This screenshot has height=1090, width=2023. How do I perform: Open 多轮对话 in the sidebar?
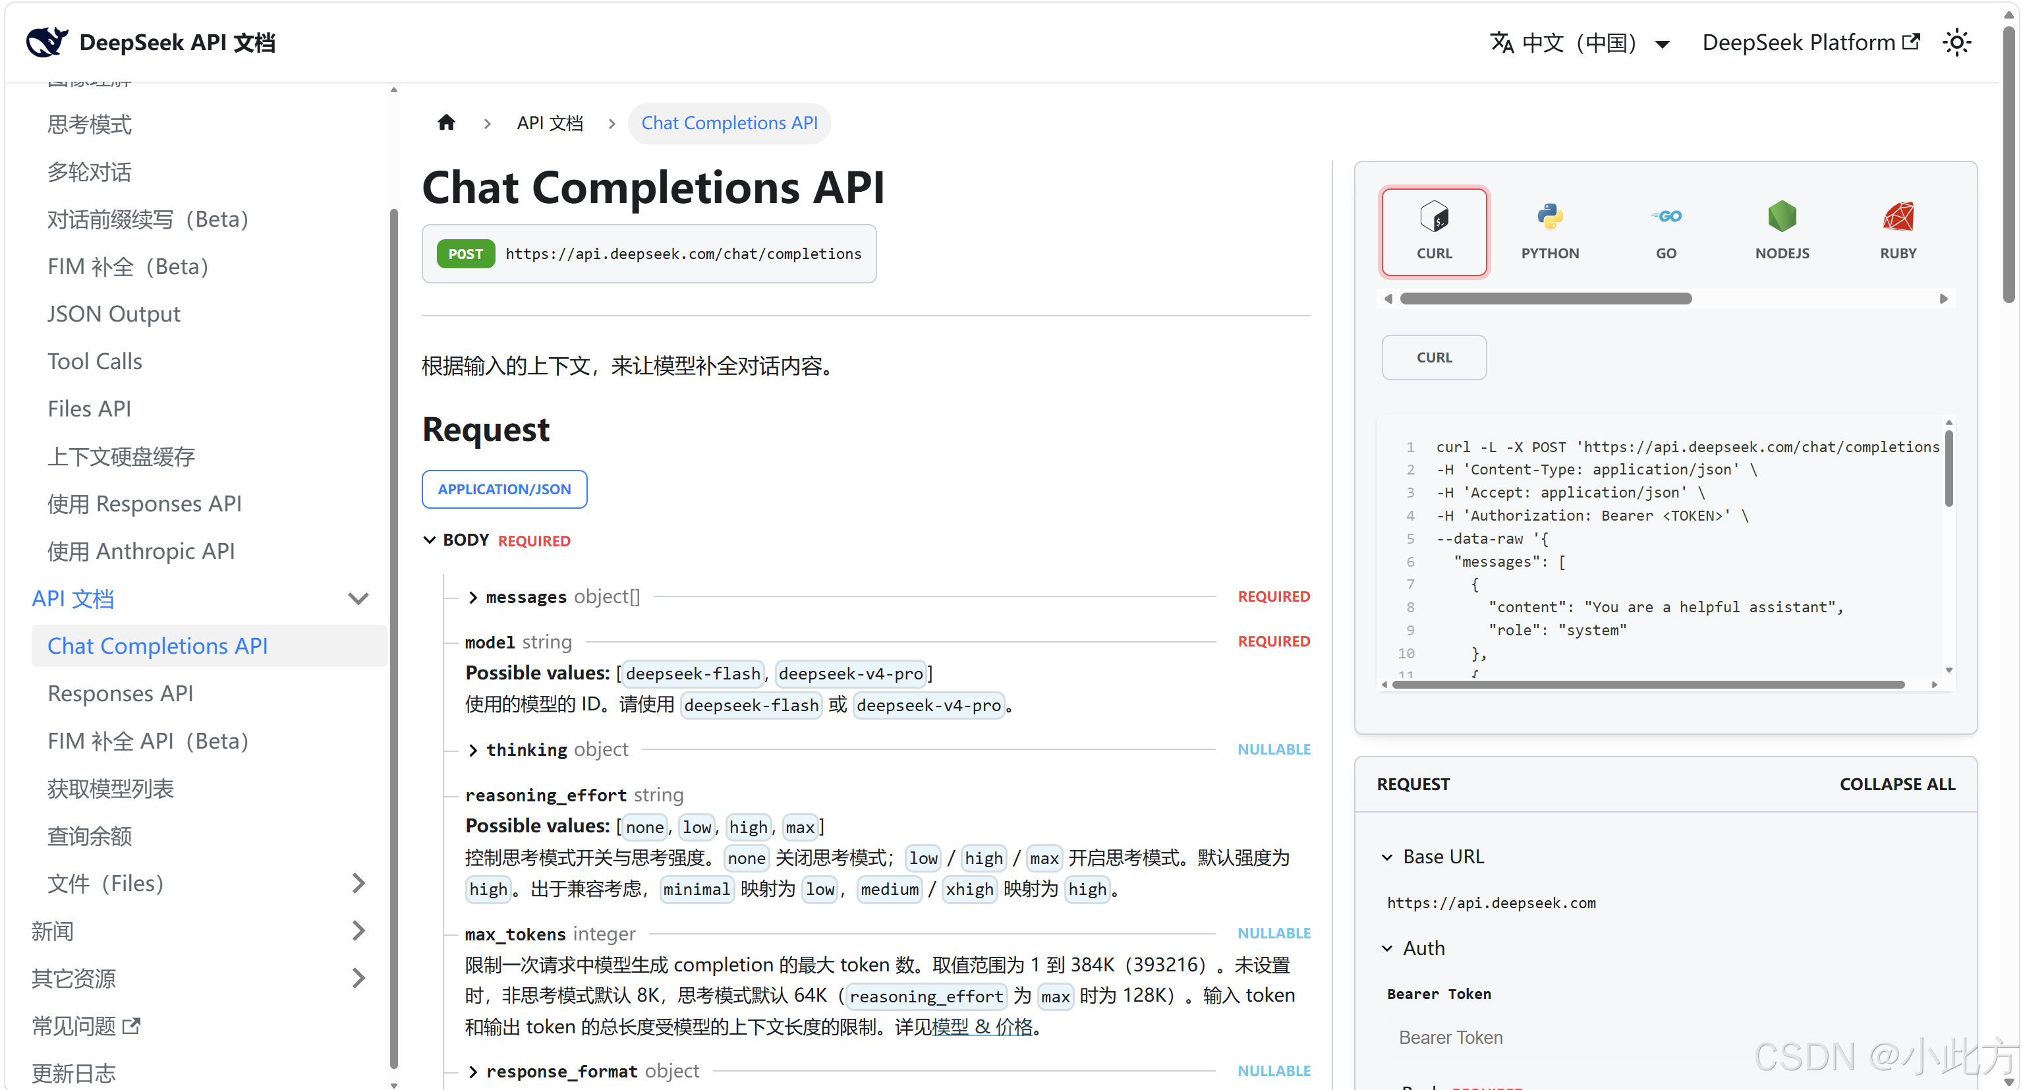click(90, 172)
